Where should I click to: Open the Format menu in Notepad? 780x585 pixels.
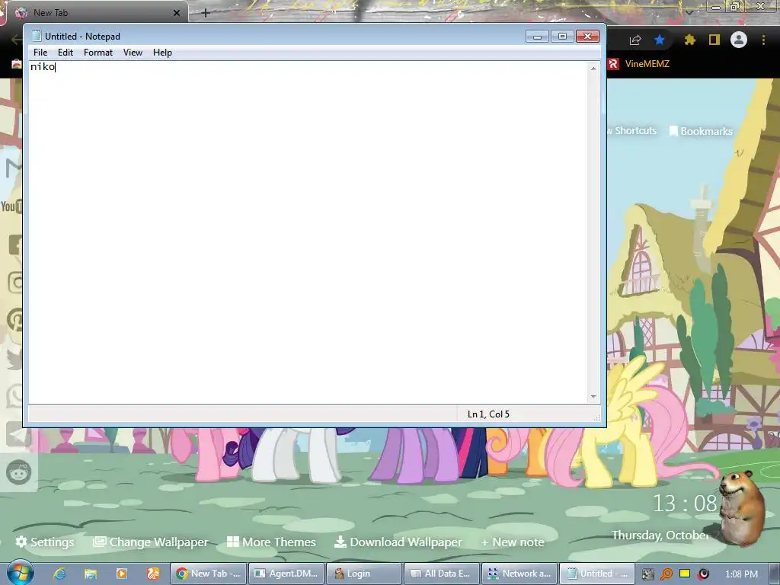click(98, 53)
